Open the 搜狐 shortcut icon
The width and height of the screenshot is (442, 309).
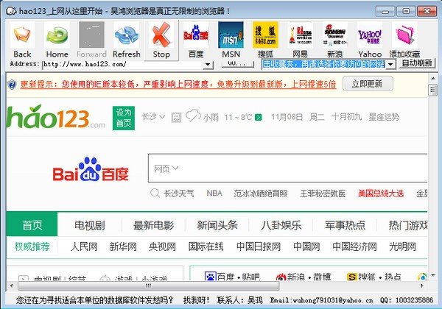tap(265, 35)
